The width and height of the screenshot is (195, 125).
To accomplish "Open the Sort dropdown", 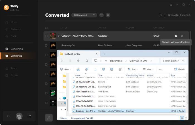I will 133,69.
